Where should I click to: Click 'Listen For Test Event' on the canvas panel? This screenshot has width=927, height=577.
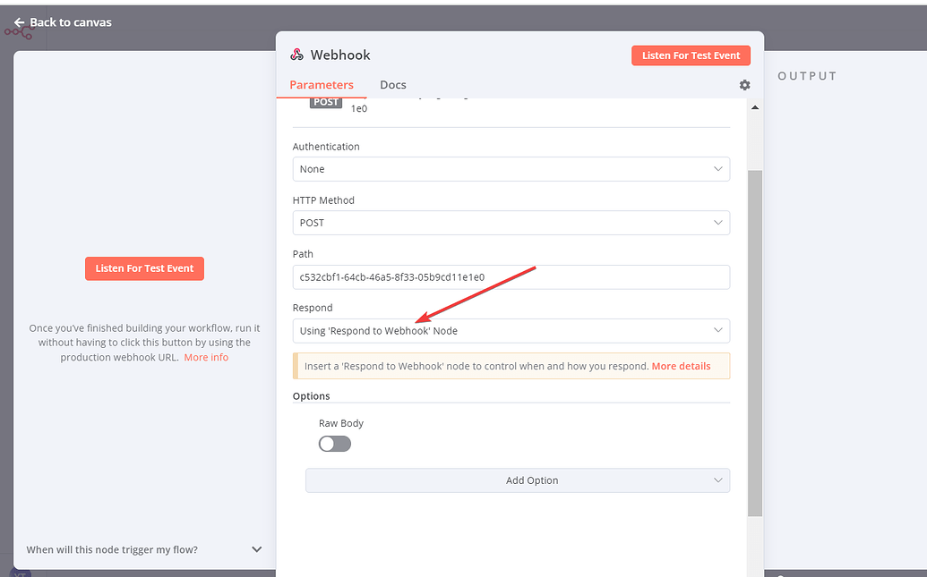(144, 267)
